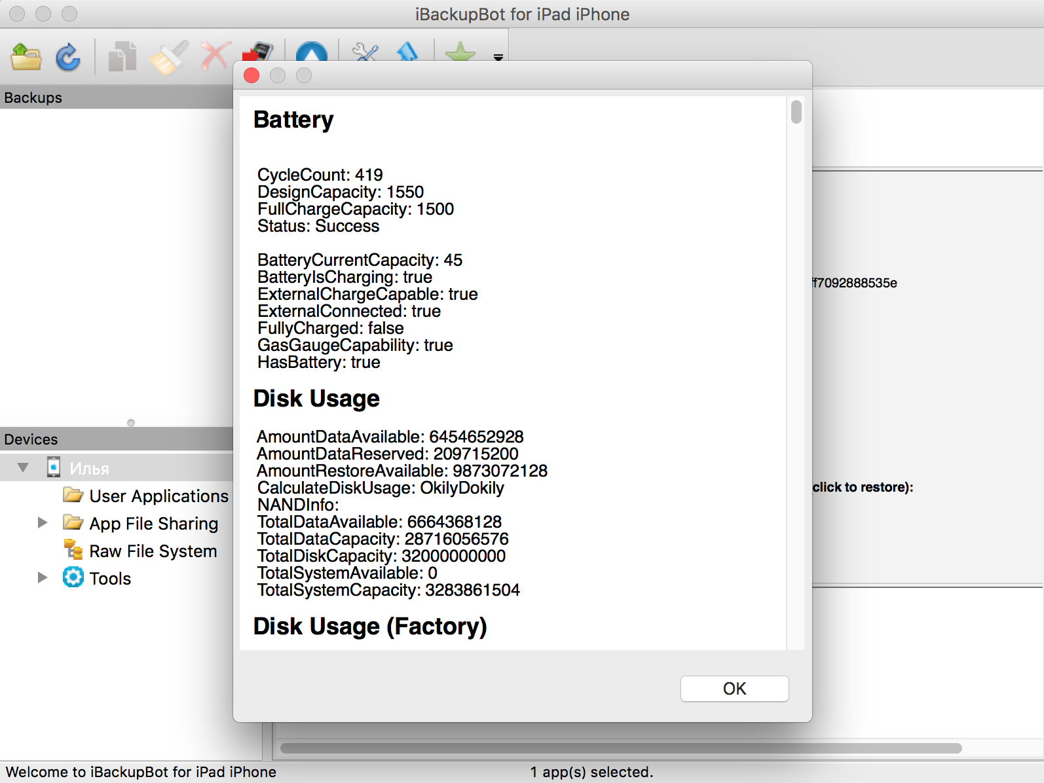
Task: Open the toolbar overflow dropdown arrow
Action: coord(498,58)
